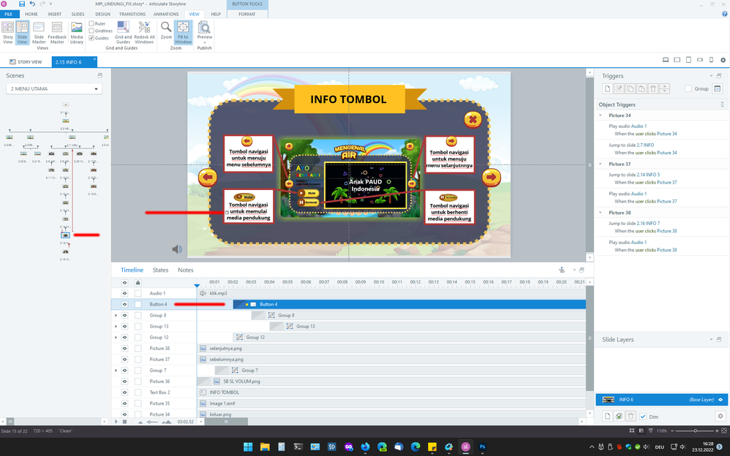Open the Media Library
Image resolution: width=730 pixels, height=456 pixels.
tap(77, 33)
